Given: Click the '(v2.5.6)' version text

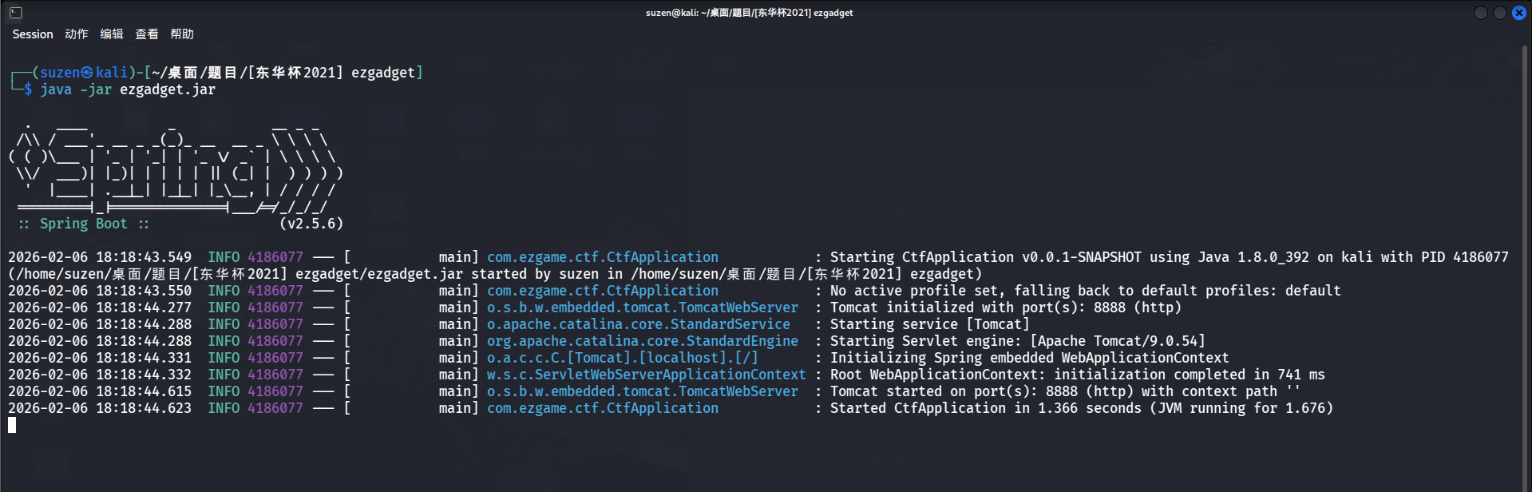Looking at the screenshot, I should coord(311,224).
